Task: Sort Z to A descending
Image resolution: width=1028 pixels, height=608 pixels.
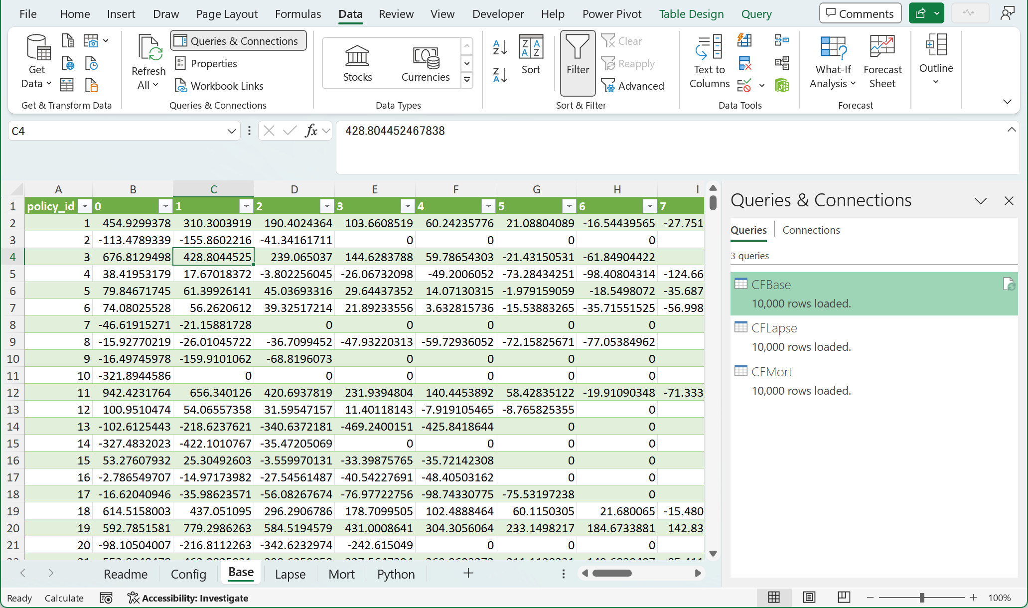Action: (x=500, y=75)
